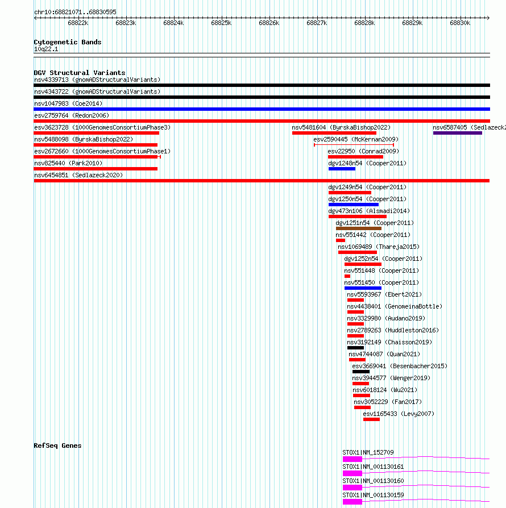Open the nsv4744087 (Quan2021) label
The image size is (506, 508).
point(384,355)
